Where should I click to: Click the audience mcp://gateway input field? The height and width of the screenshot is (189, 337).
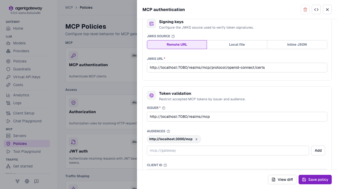click(x=228, y=150)
